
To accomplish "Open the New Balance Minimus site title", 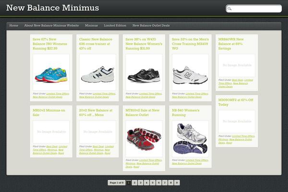I will coord(52,8).
